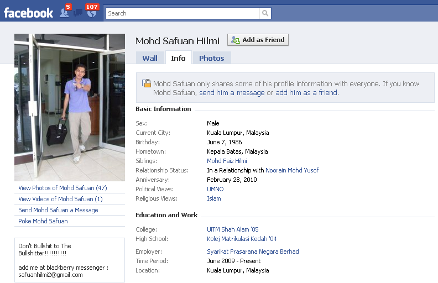This screenshot has height=283, width=438.
Task: Click the UMNO political views link
Action: tap(215, 189)
